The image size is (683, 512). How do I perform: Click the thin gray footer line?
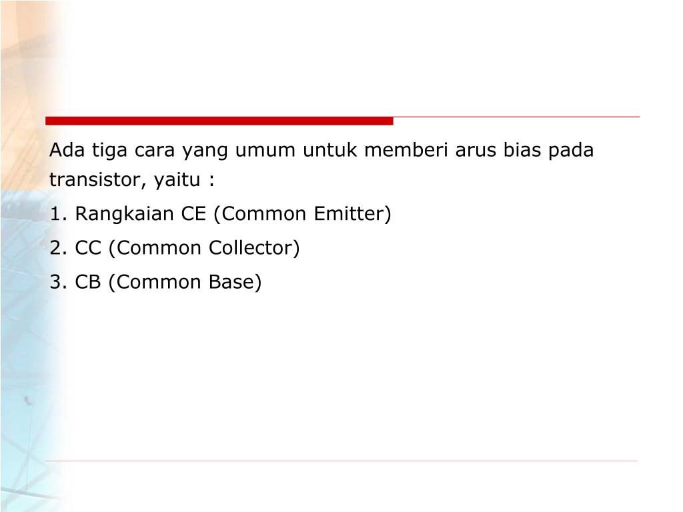[x=341, y=461]
